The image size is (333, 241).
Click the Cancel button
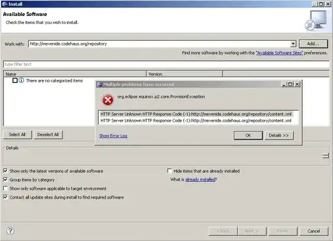coord(314,231)
